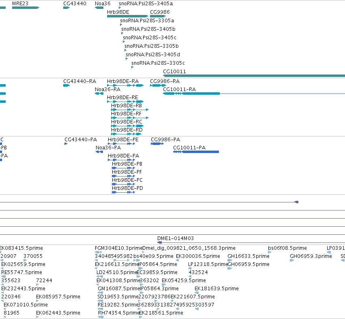
Task: Click the bs06f08.5prime EST label
Action: (287, 248)
